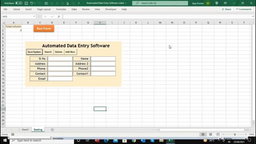256x144 pixels.
Task: Click the Contact1 input field
Action: [x=103, y=74]
